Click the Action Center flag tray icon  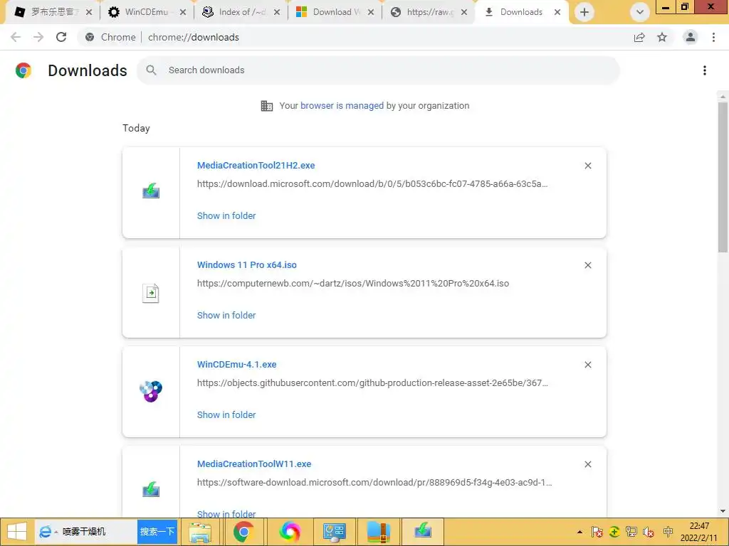[597, 532]
